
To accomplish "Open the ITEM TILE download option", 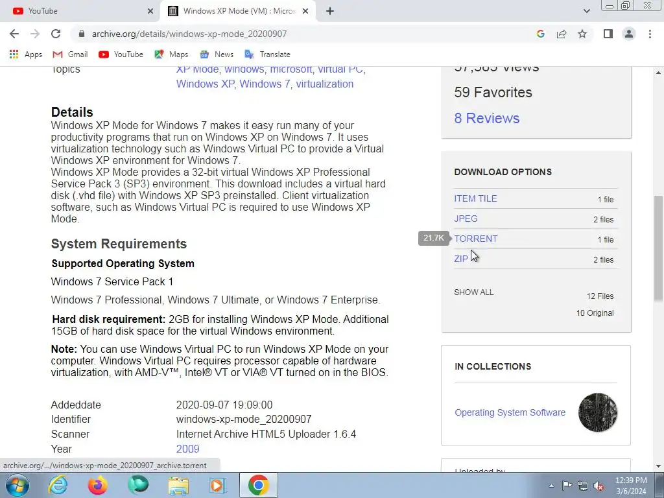I will click(x=475, y=198).
